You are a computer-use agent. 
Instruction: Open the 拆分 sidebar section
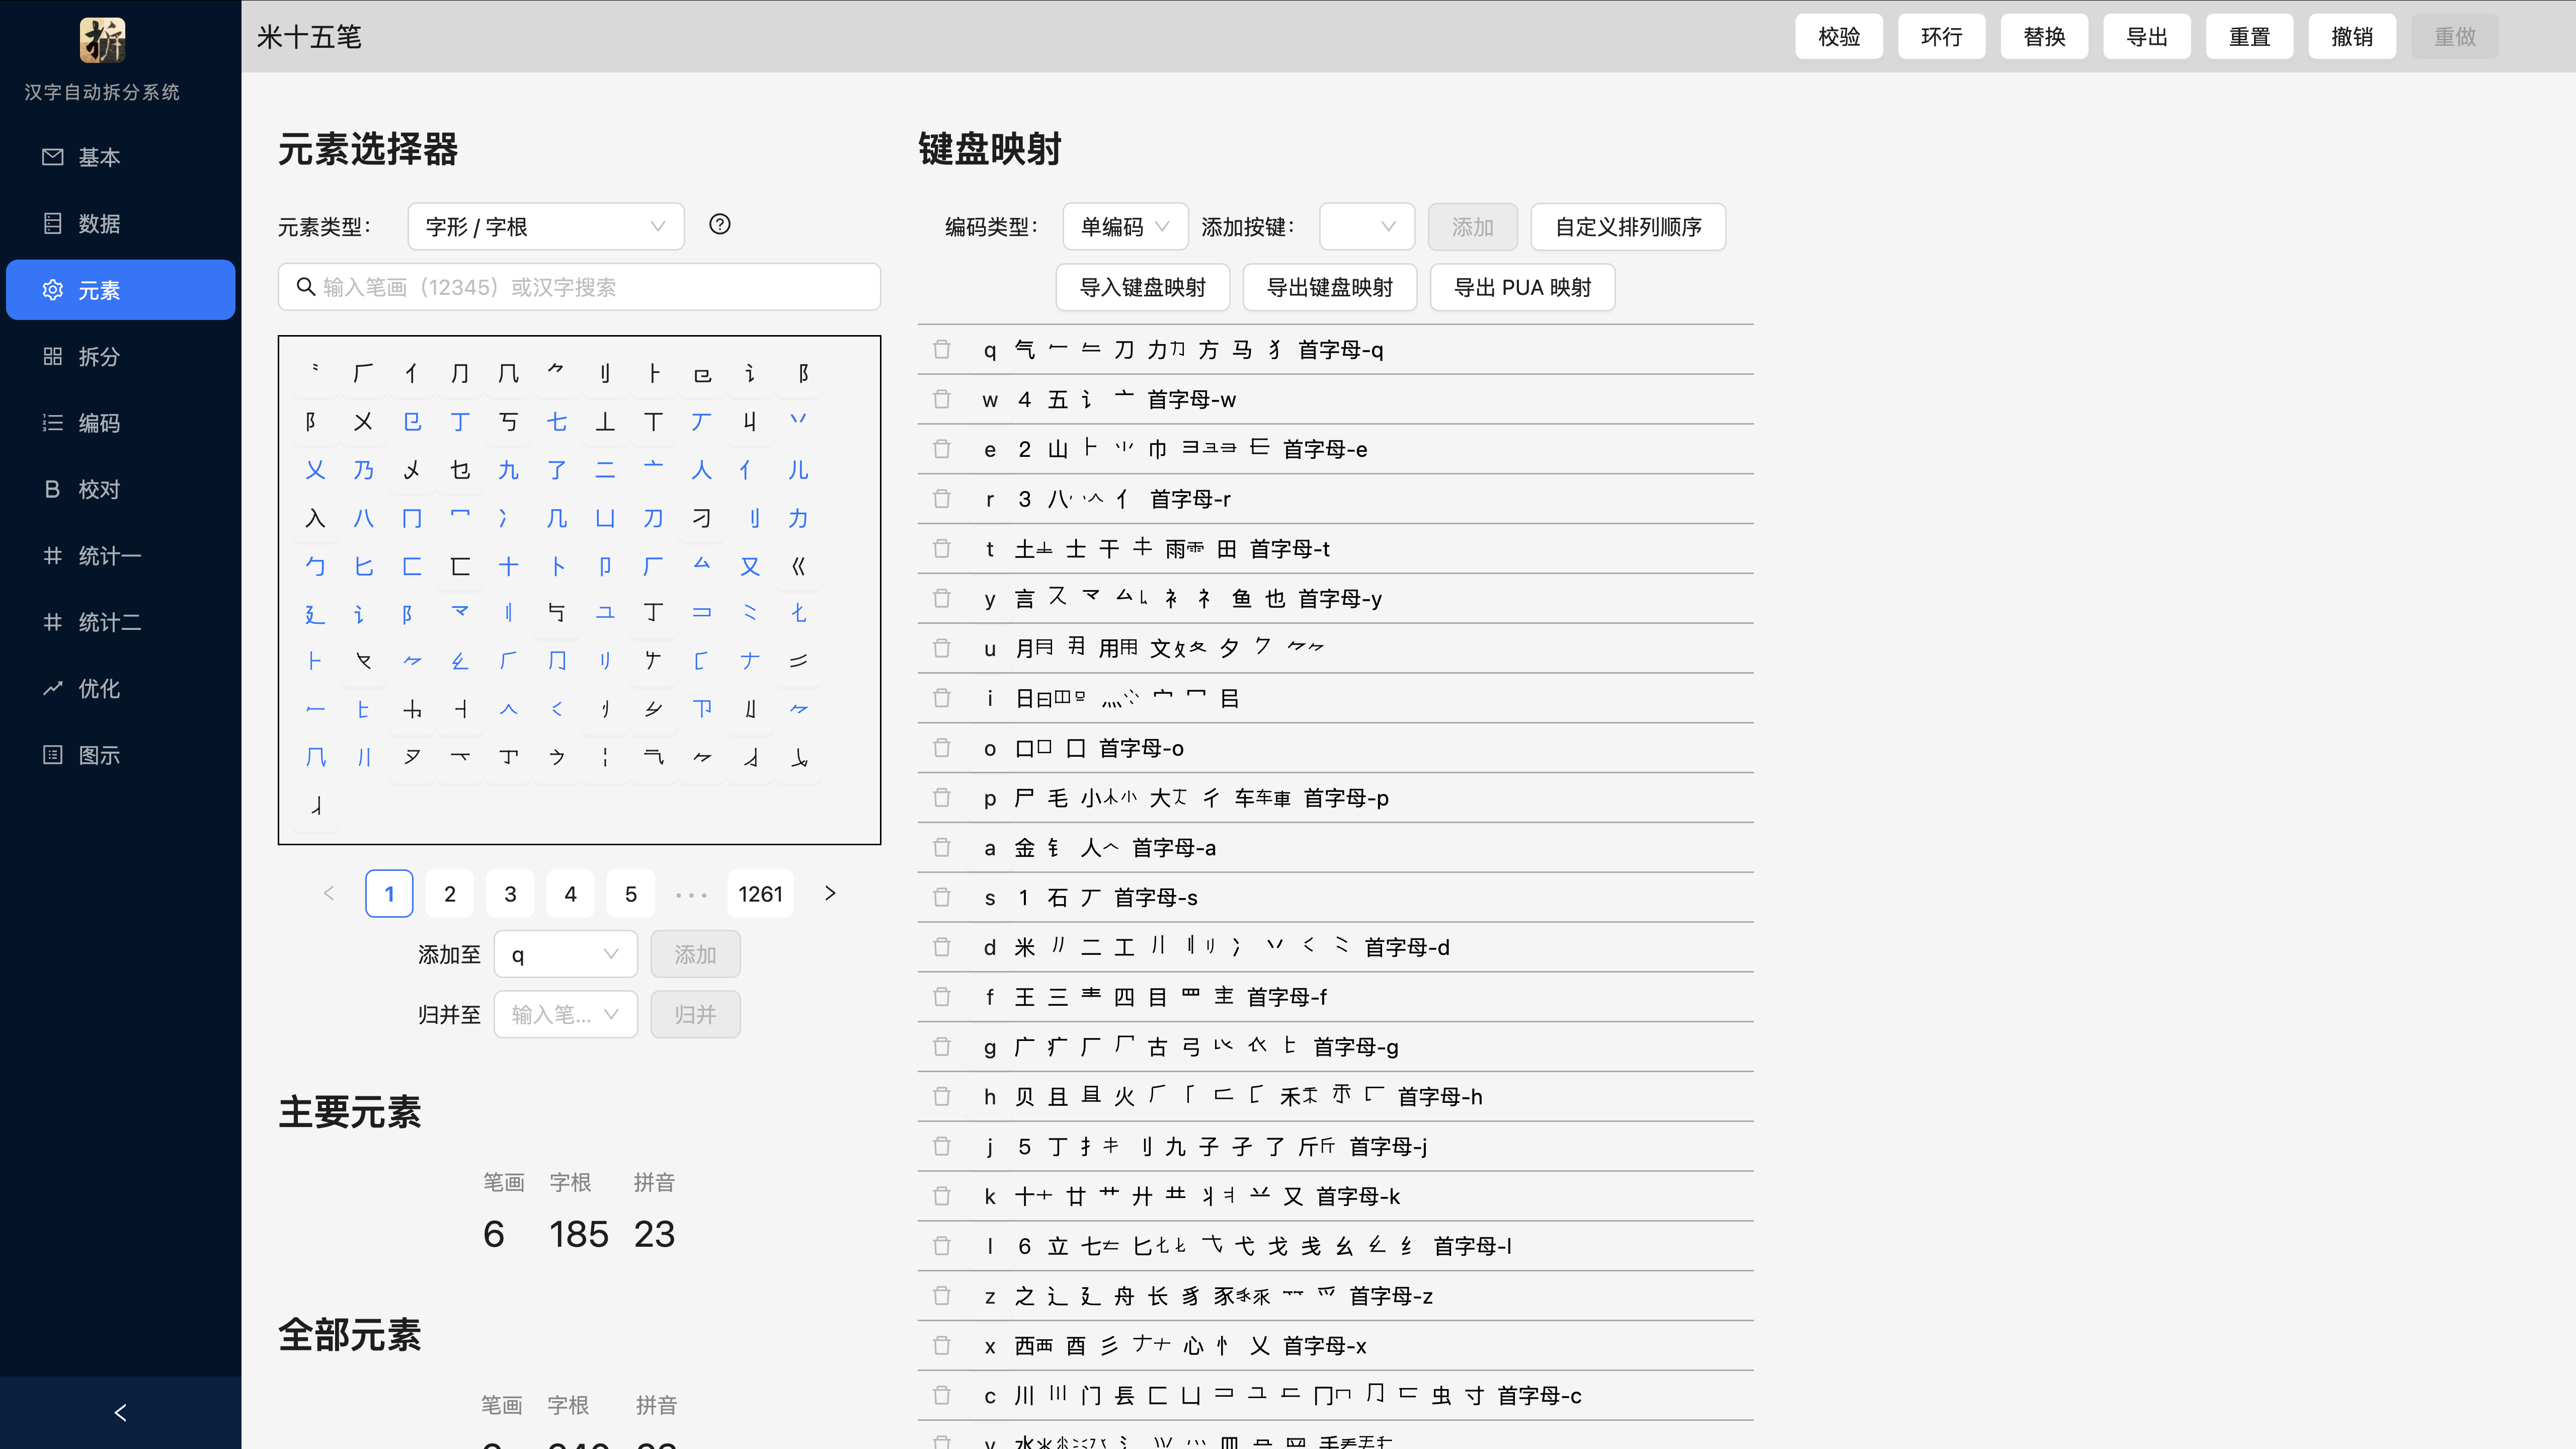pyautogui.click(x=99, y=356)
